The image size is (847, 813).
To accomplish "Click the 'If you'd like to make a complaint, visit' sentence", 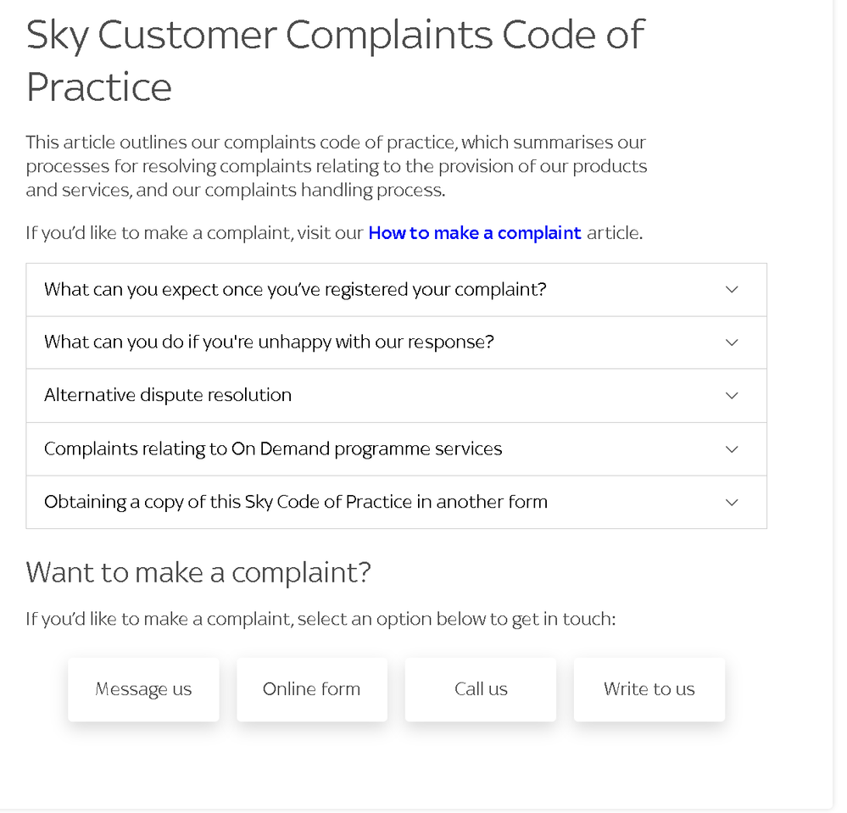I will 195,233.
